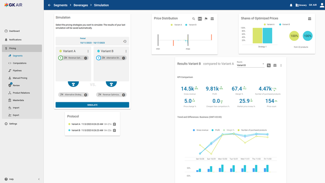The width and height of the screenshot is (325, 183).
Task: Click Segments breadcrumb link
Action: click(60, 5)
